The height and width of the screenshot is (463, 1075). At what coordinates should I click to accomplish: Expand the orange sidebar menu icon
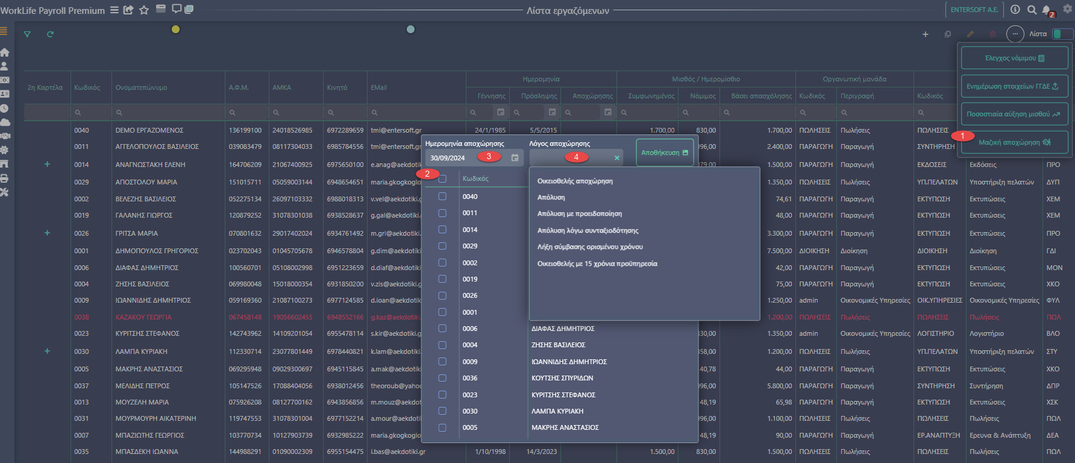click(x=4, y=31)
